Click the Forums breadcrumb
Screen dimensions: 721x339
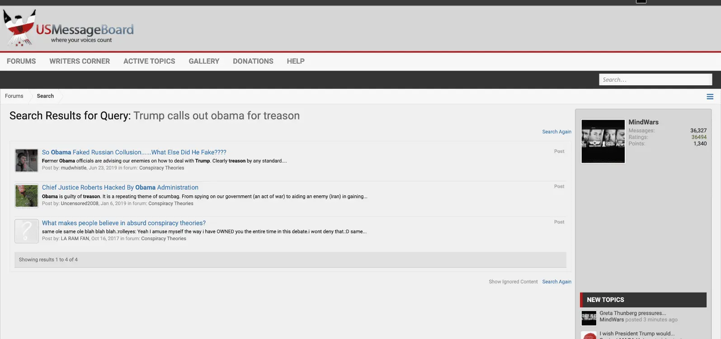[x=14, y=96]
